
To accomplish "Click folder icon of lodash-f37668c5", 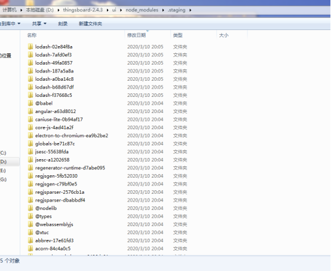I will point(30,95).
